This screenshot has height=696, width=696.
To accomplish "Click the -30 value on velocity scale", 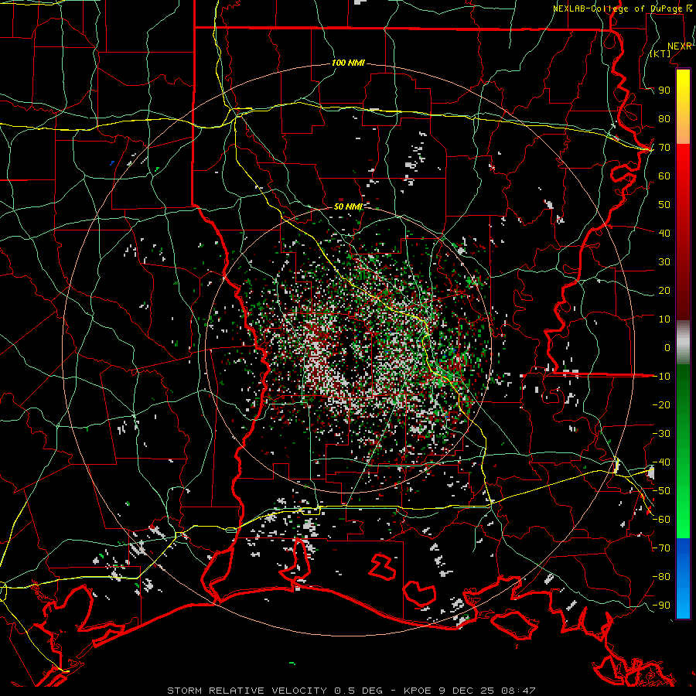I will point(661,434).
